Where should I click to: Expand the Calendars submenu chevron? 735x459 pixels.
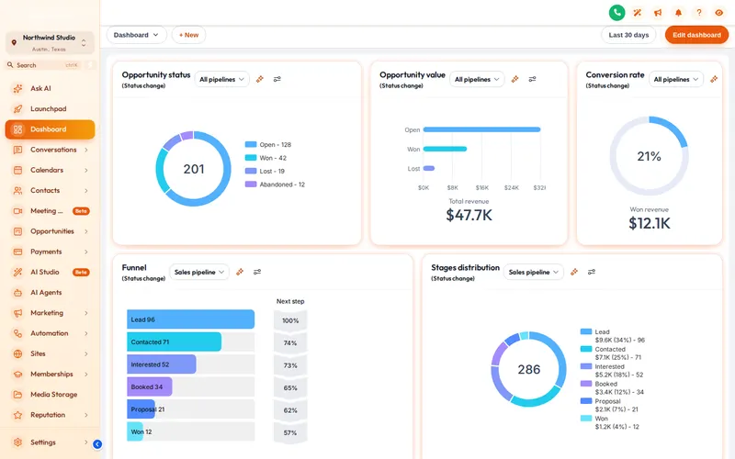pos(86,170)
